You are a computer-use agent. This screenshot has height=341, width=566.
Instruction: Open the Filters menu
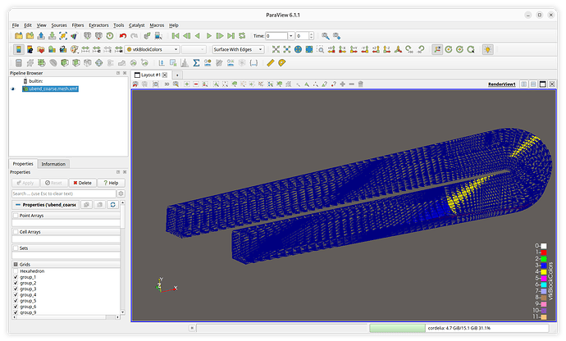78,25
